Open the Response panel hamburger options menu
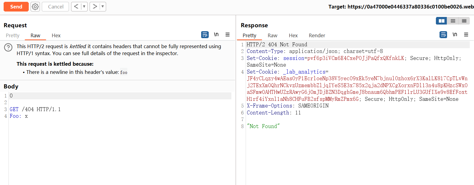Image resolution: width=474 pixels, height=185 pixels. (466, 35)
